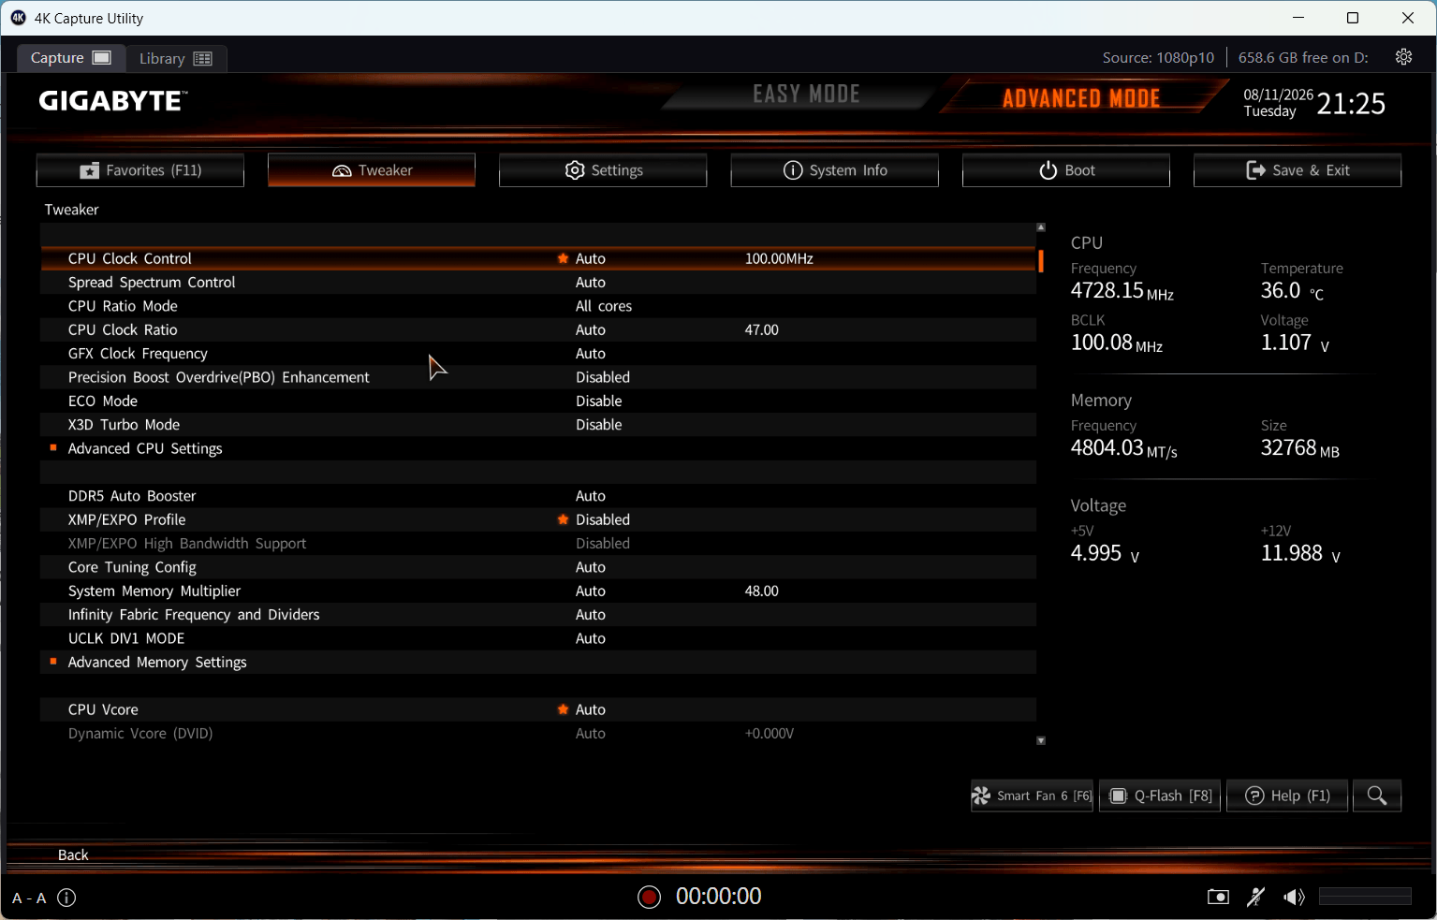The width and height of the screenshot is (1437, 920).
Task: Go to the Boot tab
Action: point(1066,170)
